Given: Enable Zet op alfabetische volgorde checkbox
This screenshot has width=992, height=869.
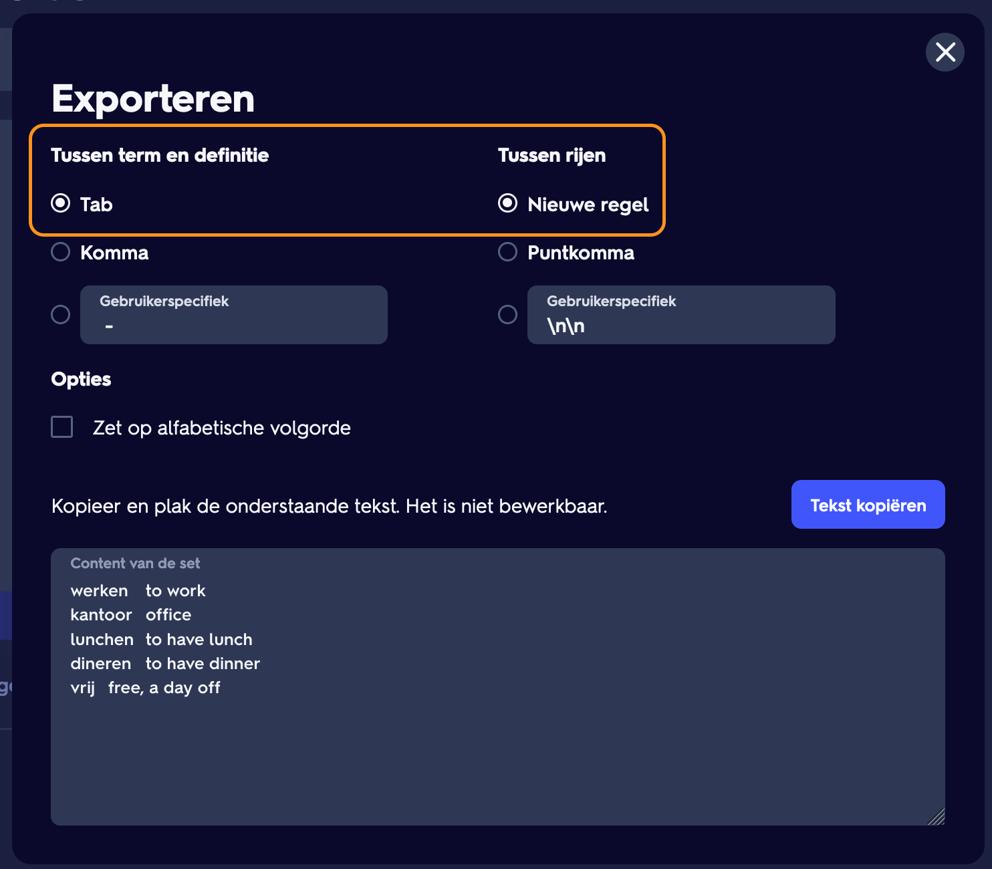Looking at the screenshot, I should pos(62,426).
